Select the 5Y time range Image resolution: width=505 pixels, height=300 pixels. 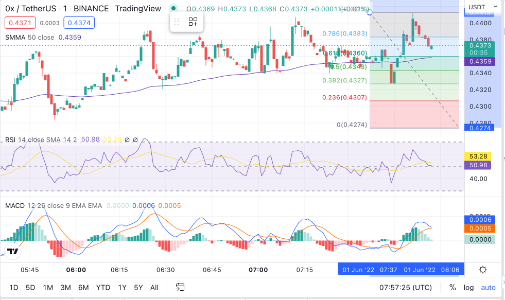138,288
